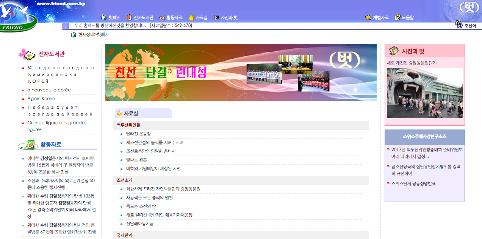Open 'Again Korea' book link
482x239 pixels.
(41, 99)
